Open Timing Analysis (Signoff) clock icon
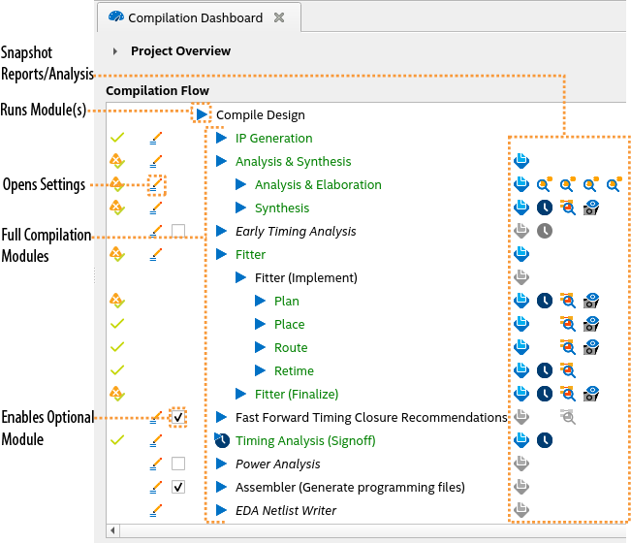The width and height of the screenshot is (631, 544). tap(545, 440)
